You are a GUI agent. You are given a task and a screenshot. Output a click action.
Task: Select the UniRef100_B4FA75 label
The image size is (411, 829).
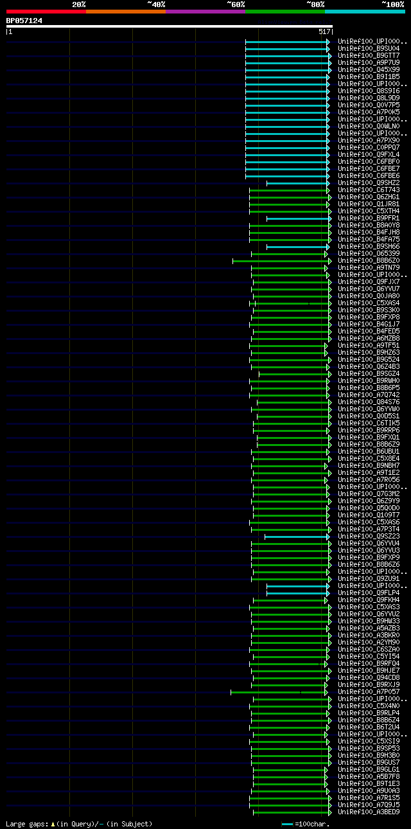coord(369,240)
